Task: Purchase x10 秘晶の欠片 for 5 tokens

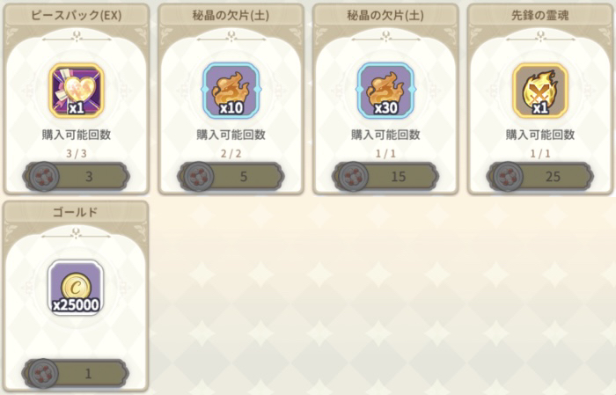Action: pyautogui.click(x=231, y=176)
